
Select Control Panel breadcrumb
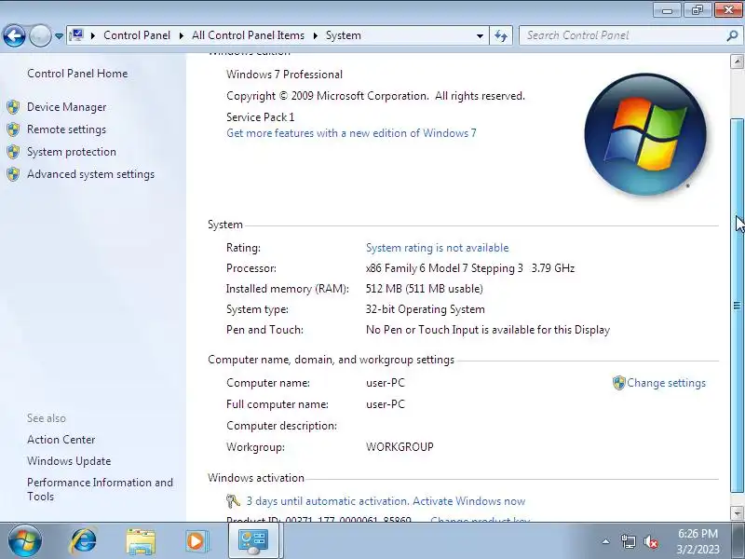point(137,35)
